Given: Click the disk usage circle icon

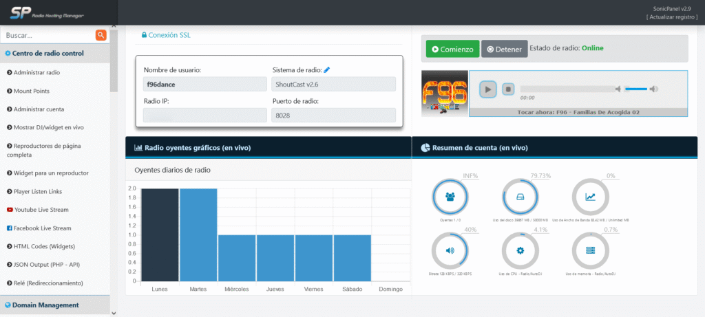Looking at the screenshot, I should tap(520, 197).
